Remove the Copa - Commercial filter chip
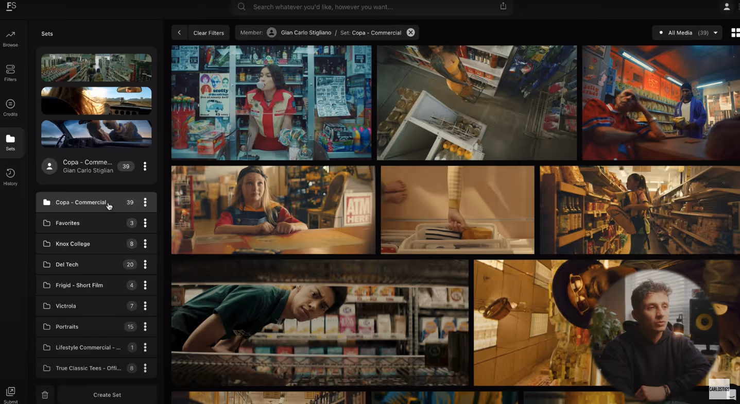 pyautogui.click(x=410, y=32)
